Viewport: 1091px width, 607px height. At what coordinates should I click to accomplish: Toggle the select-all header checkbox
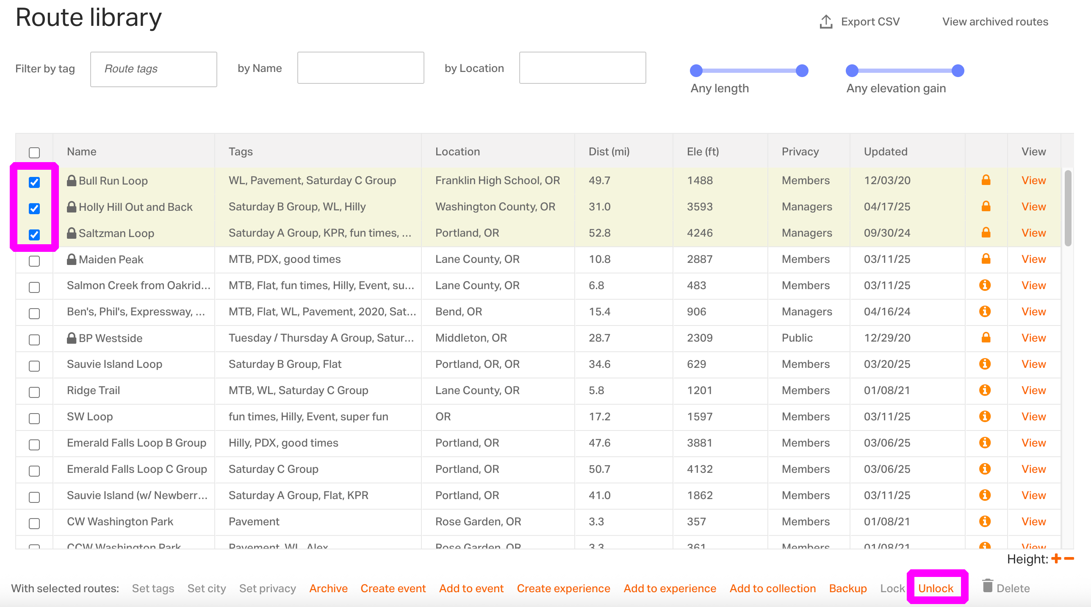[x=34, y=152]
